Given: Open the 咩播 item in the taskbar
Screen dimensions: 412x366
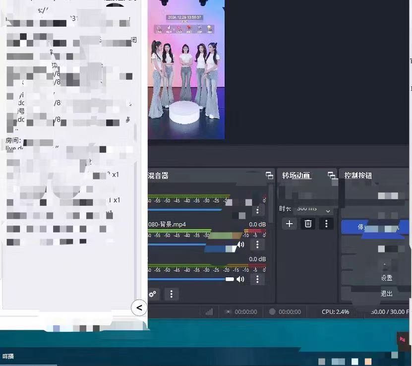Looking at the screenshot, I should click(x=8, y=356).
